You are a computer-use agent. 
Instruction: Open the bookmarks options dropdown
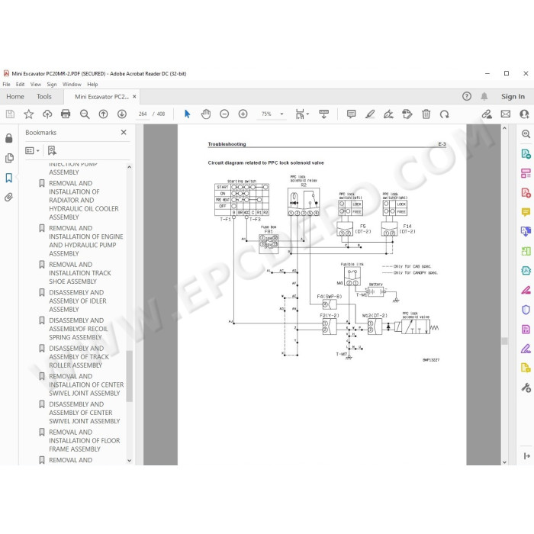(x=32, y=150)
